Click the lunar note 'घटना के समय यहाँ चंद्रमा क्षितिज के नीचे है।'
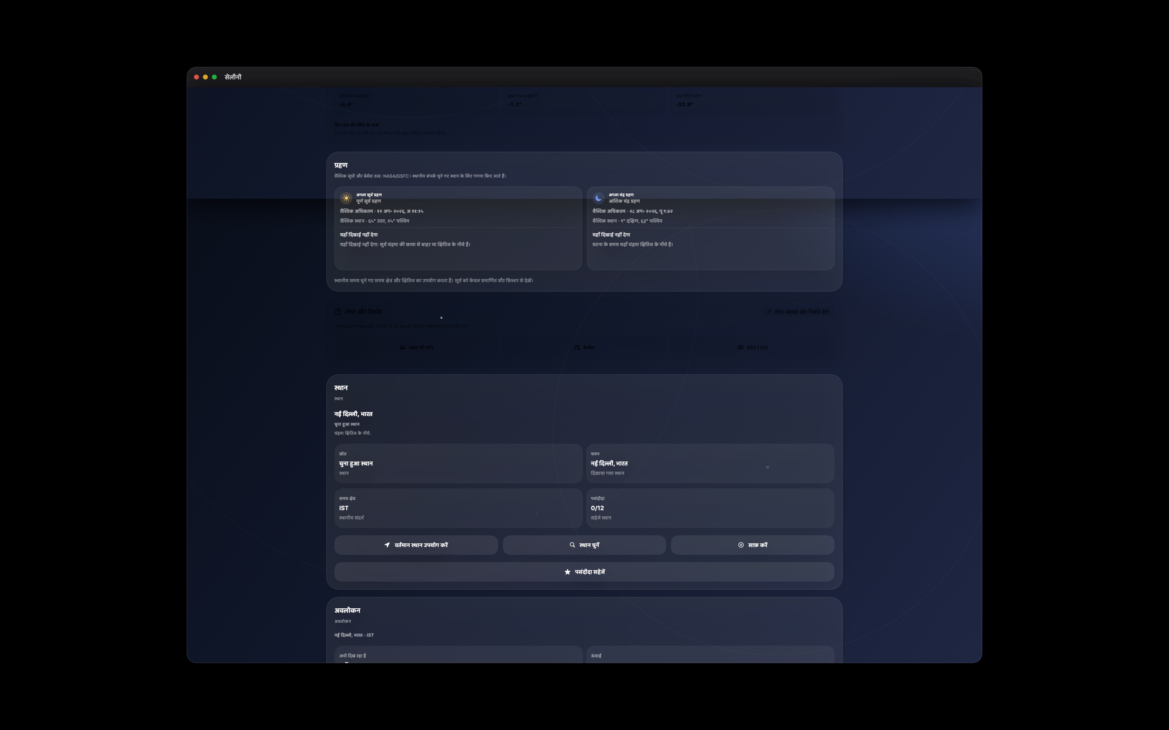1169x730 pixels. [x=632, y=245]
